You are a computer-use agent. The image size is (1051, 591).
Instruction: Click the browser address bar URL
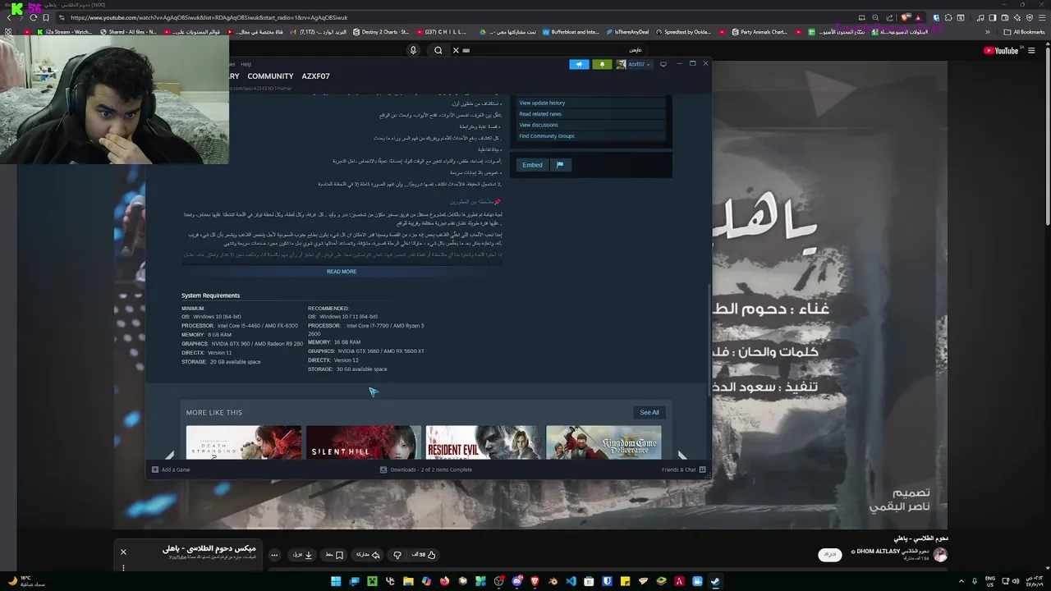[x=209, y=17]
